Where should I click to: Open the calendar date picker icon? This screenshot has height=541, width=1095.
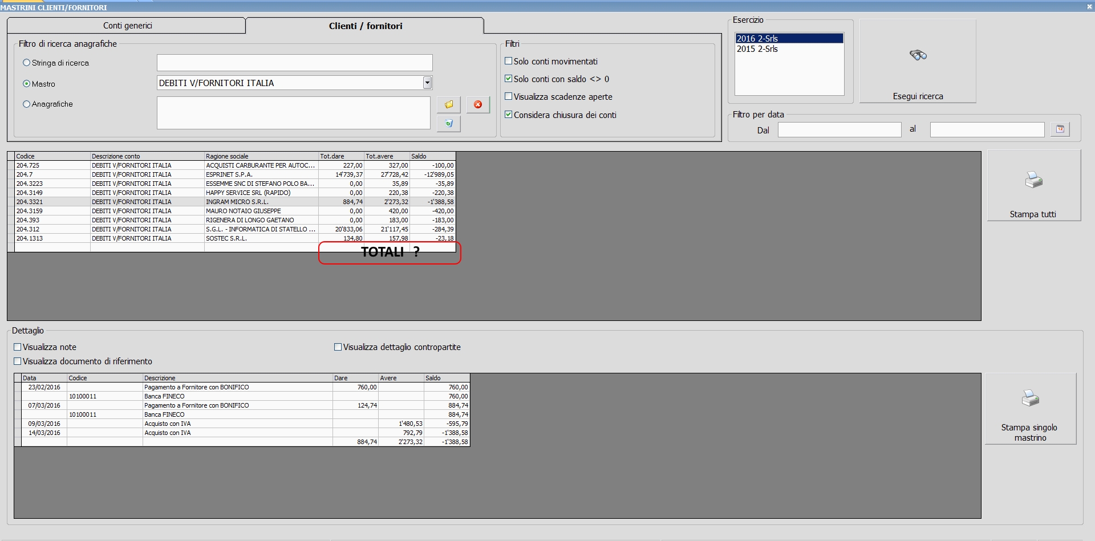click(x=1060, y=129)
